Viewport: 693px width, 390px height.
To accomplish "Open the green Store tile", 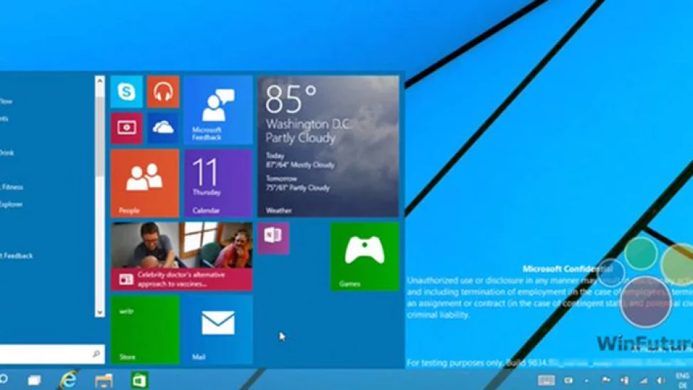I will point(145,330).
